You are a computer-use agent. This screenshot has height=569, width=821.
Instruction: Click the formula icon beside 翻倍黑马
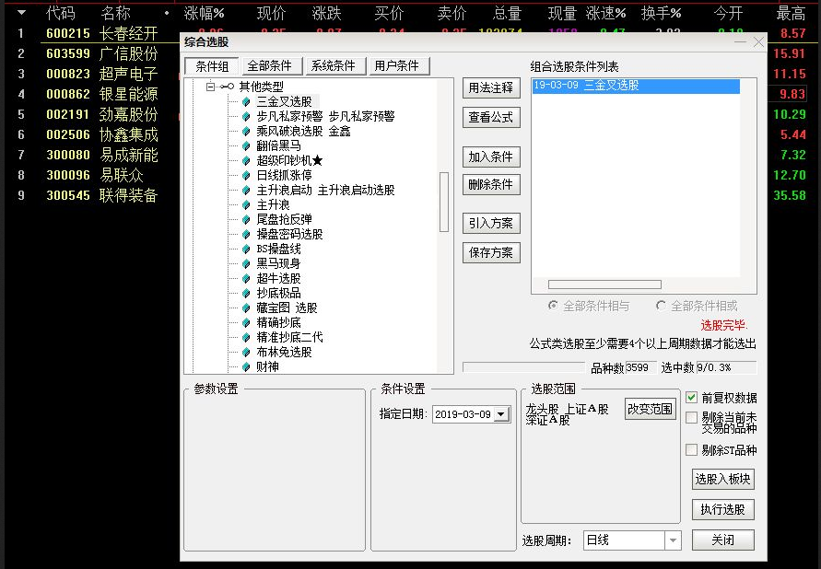(246, 145)
